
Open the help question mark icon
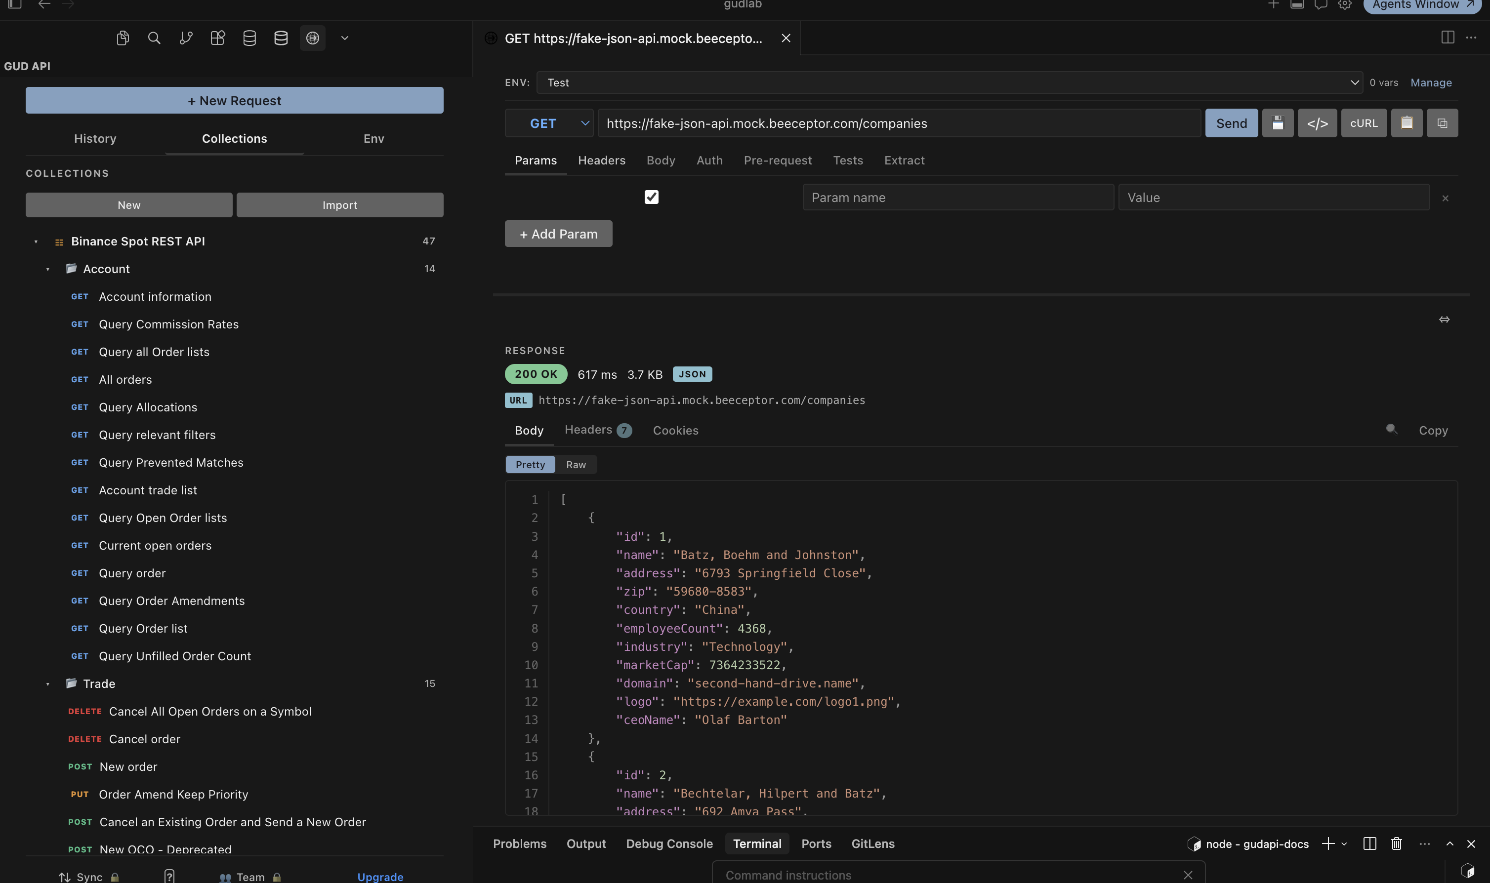(x=169, y=876)
